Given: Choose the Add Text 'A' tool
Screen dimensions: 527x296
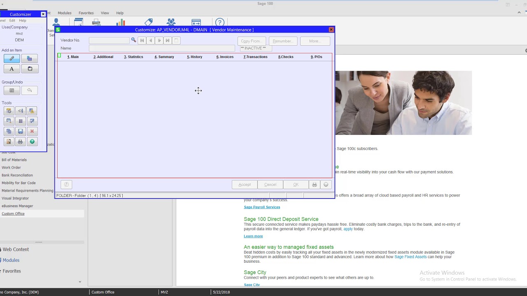Looking at the screenshot, I should [x=12, y=69].
